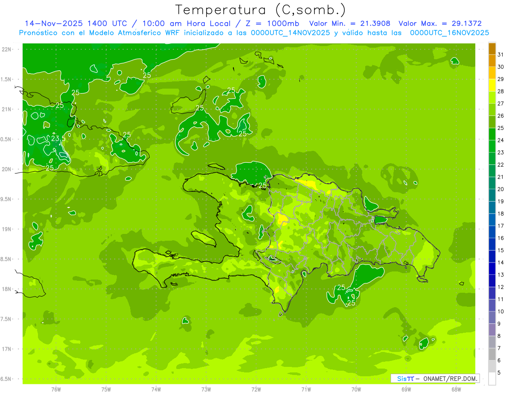Click the purple legend band between 8 and 9
512x395 pixels.
(492, 330)
